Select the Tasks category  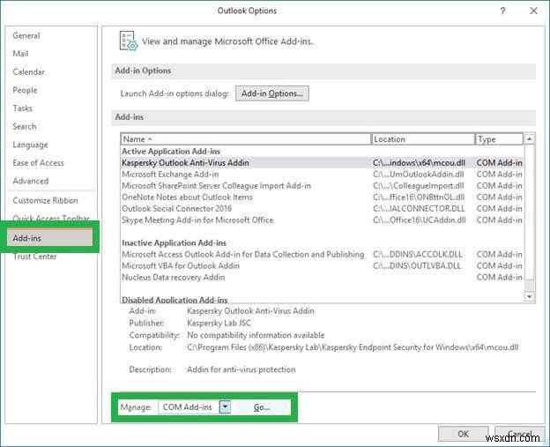pos(22,108)
